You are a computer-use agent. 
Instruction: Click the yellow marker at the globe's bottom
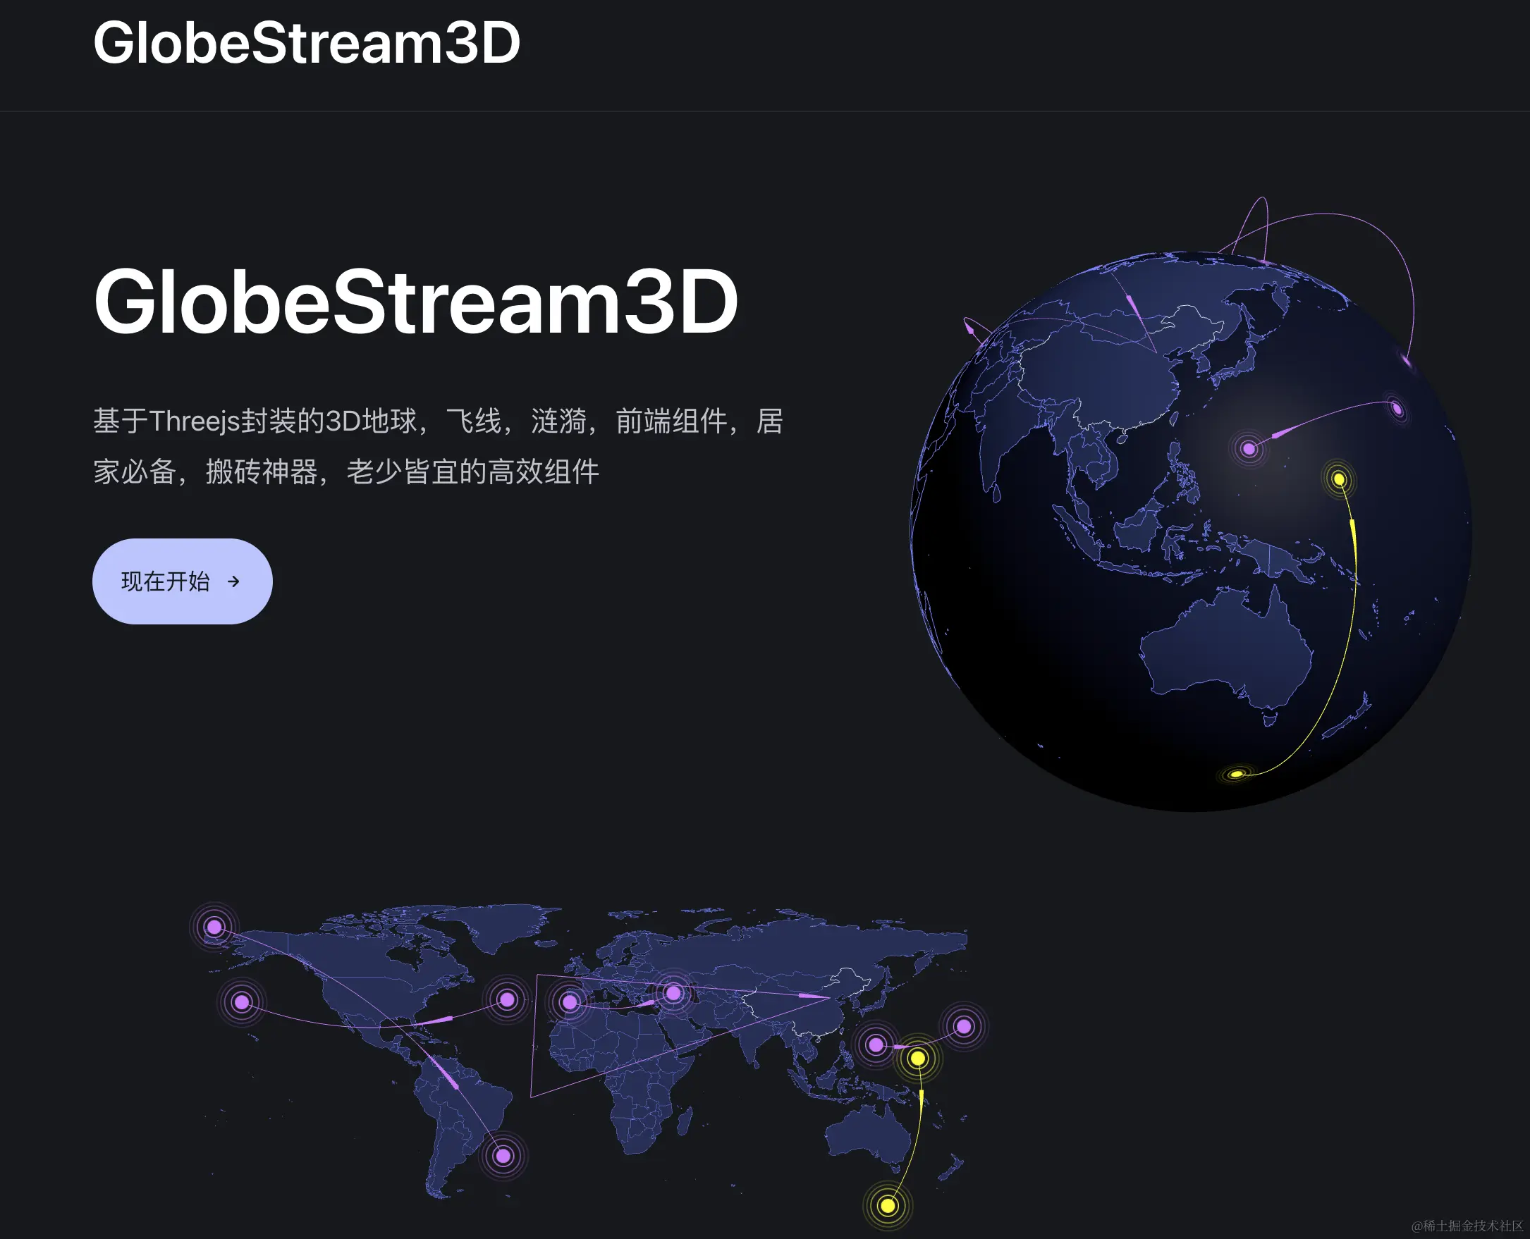(x=1237, y=774)
